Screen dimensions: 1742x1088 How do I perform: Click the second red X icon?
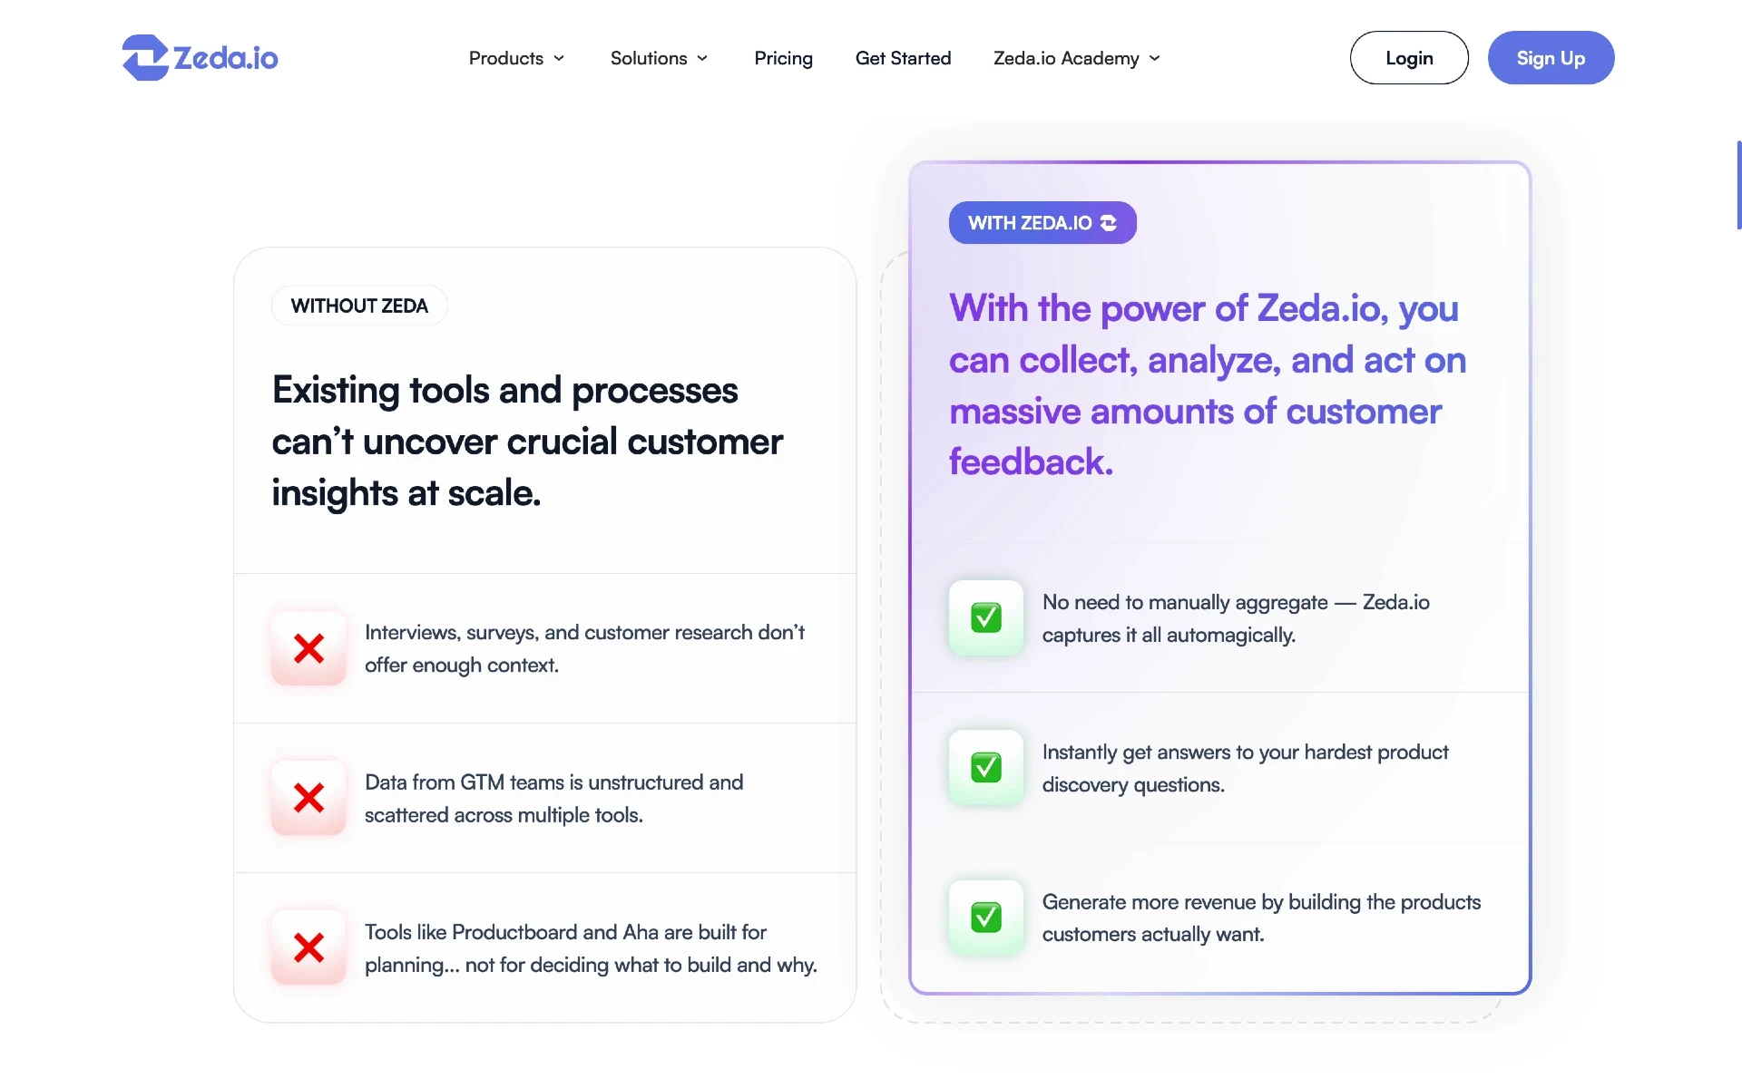[x=308, y=797]
